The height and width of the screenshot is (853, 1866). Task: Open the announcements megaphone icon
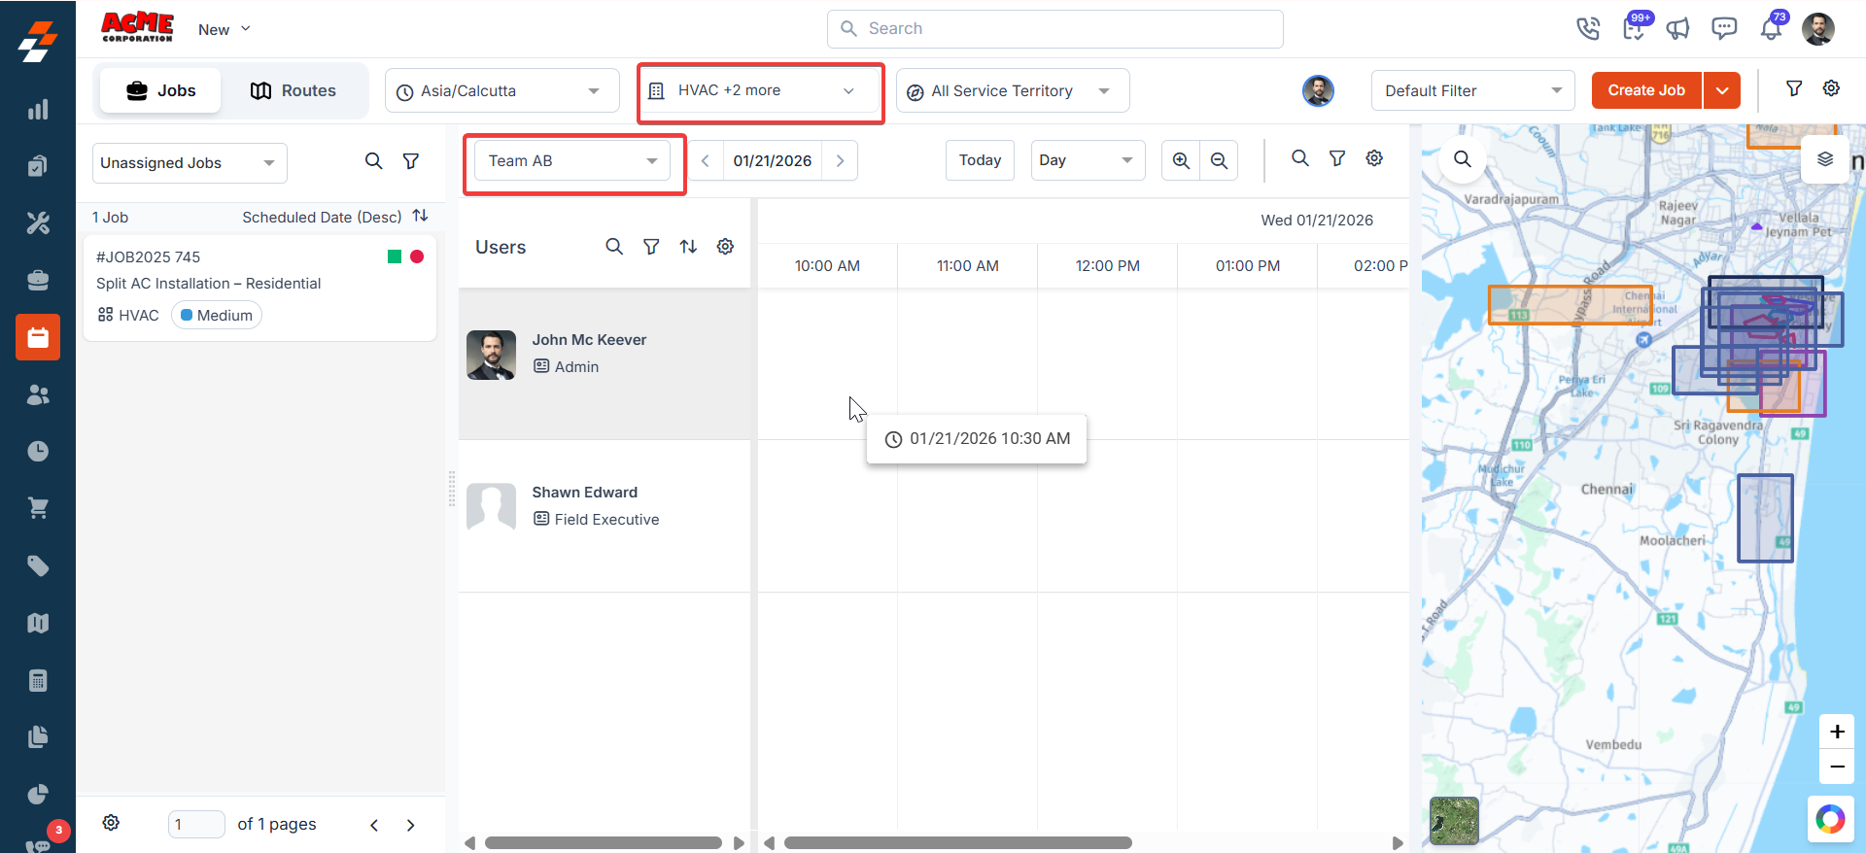click(1678, 29)
